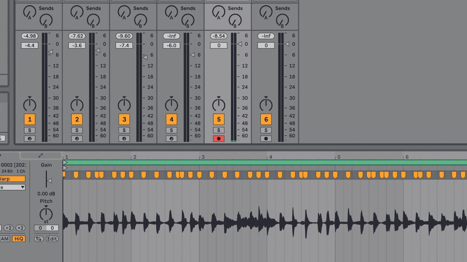Click the wrench envelope tab icon

41,156
